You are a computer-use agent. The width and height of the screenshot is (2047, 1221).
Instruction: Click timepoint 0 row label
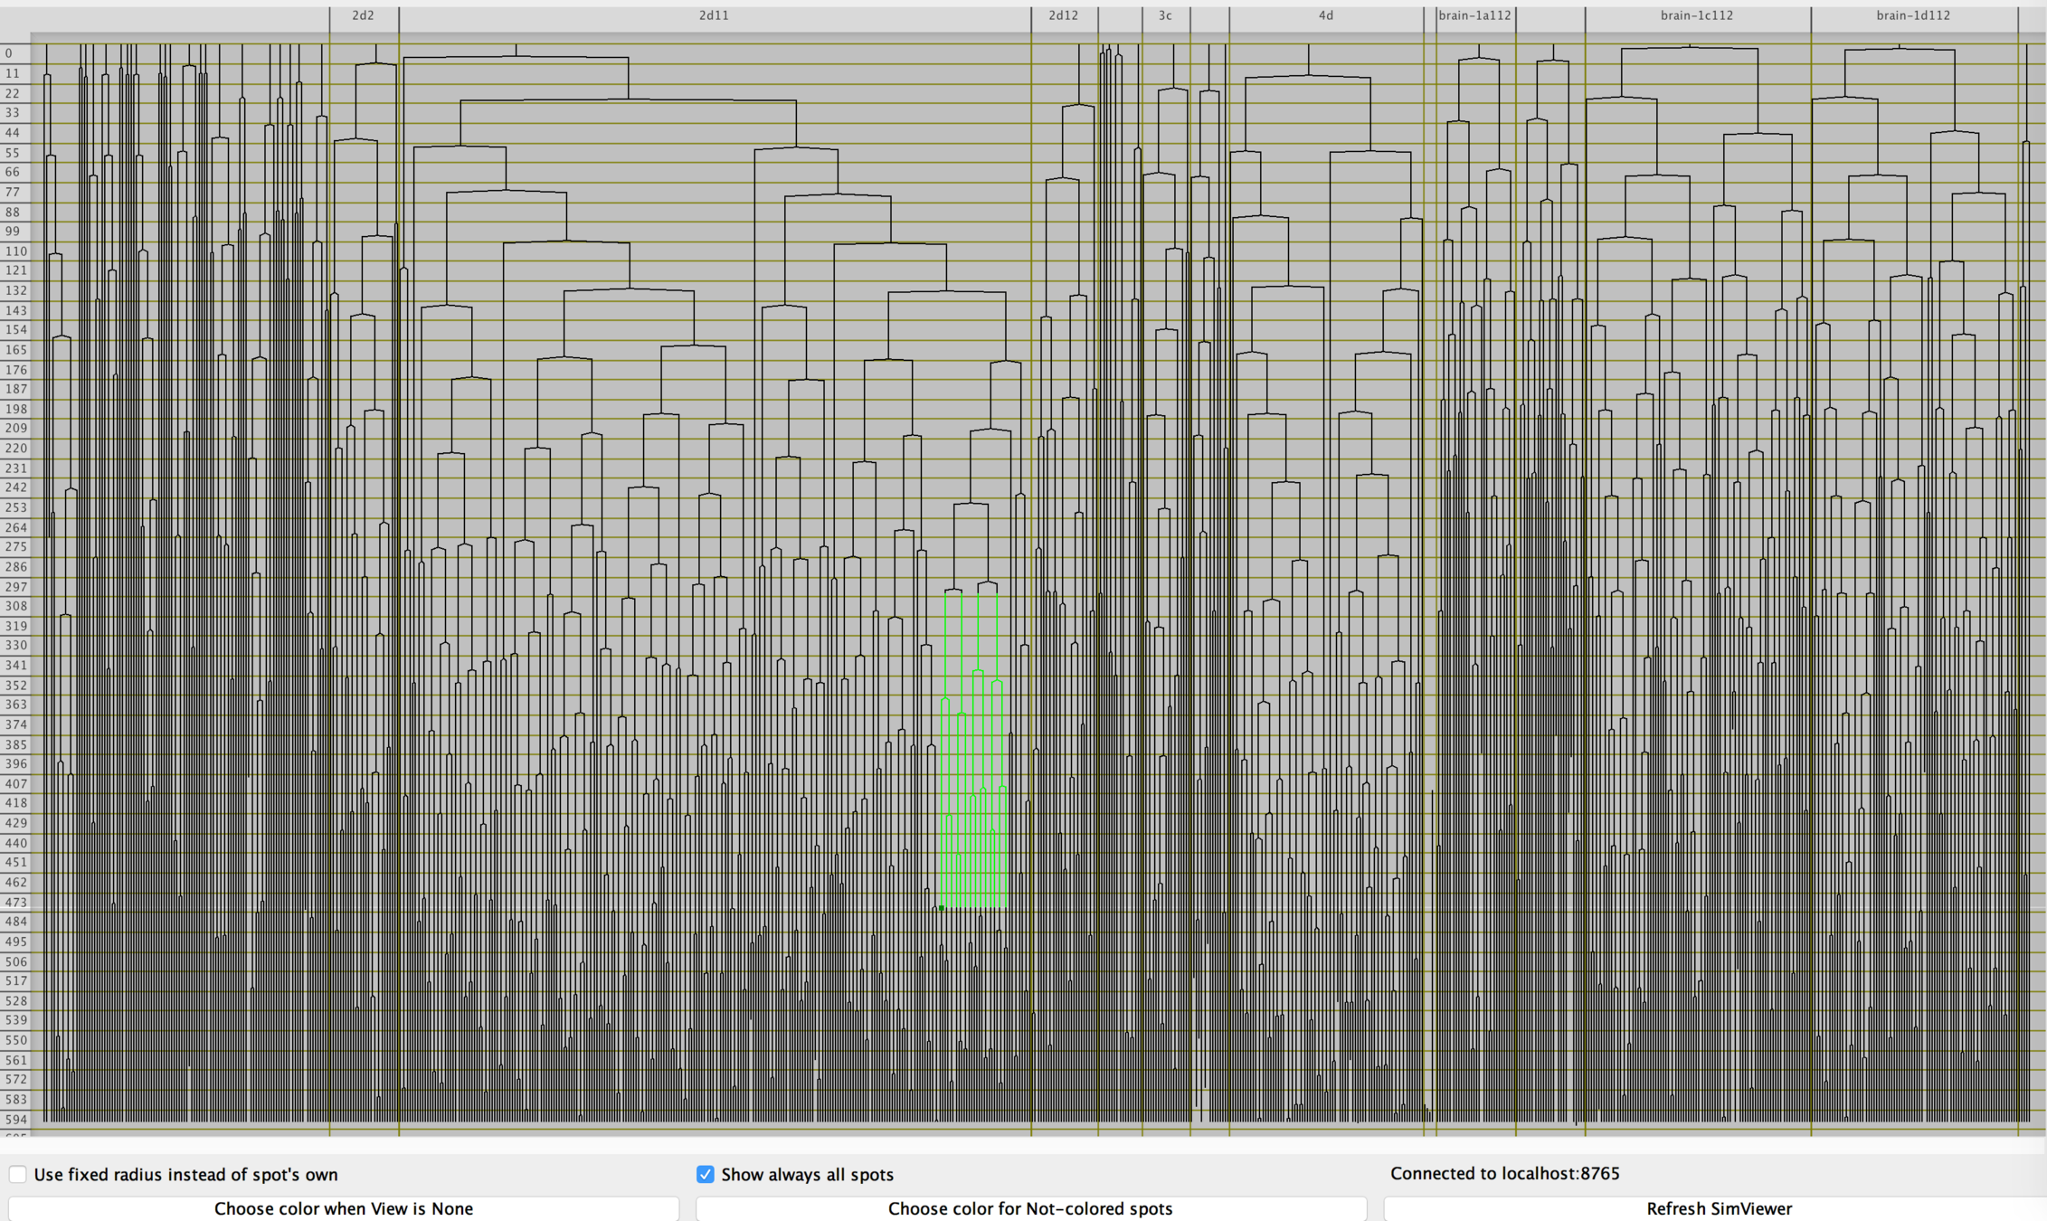(11, 53)
